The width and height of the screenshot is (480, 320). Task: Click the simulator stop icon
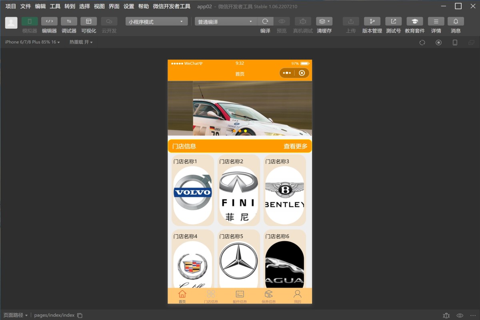point(439,42)
